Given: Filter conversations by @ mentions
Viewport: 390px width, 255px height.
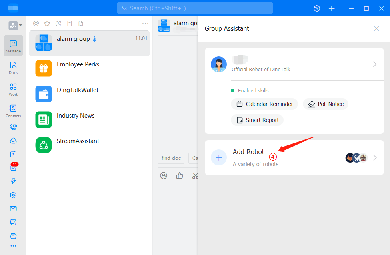Looking at the screenshot, I should [36, 24].
